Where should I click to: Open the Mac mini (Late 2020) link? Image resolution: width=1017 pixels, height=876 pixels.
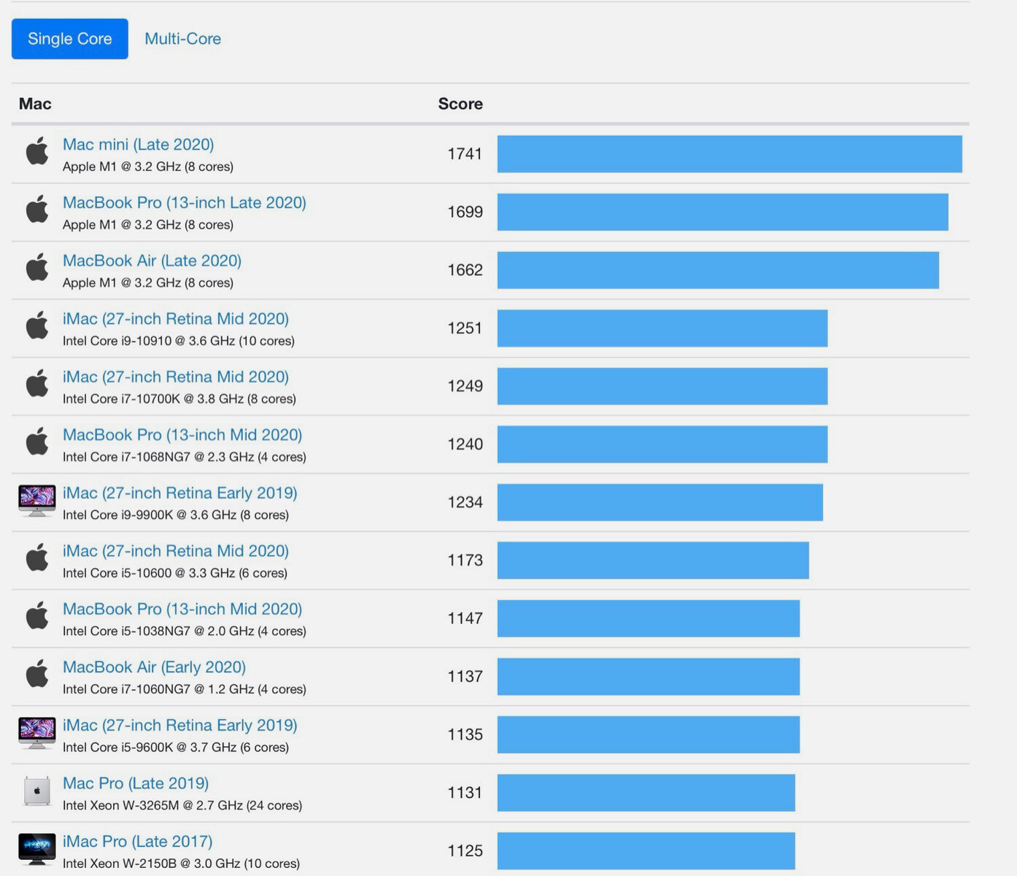tap(139, 145)
